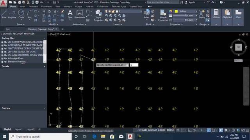Open workspace switching gear in status bar
250x140 pixels.
226,130
